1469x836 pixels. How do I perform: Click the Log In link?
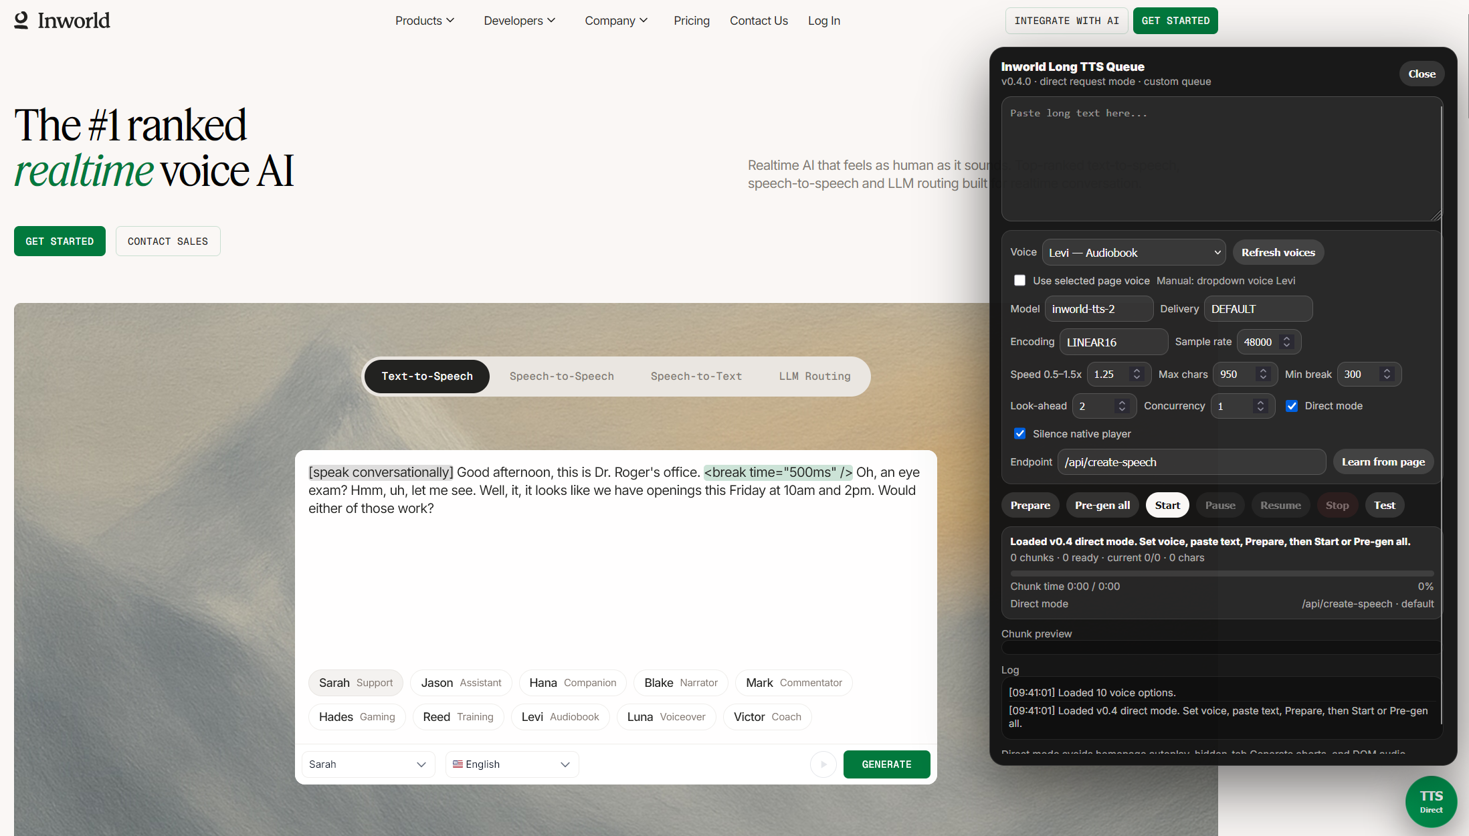[824, 21]
